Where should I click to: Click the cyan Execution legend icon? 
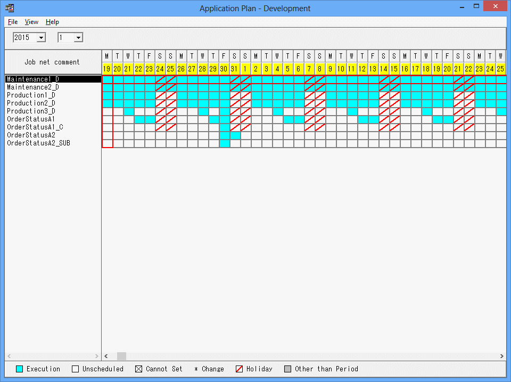20,369
